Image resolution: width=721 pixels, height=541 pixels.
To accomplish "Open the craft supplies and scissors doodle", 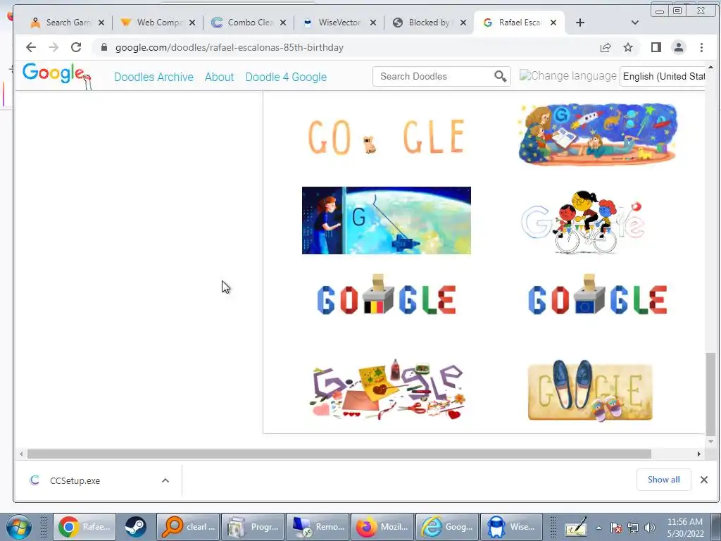I will tap(387, 390).
